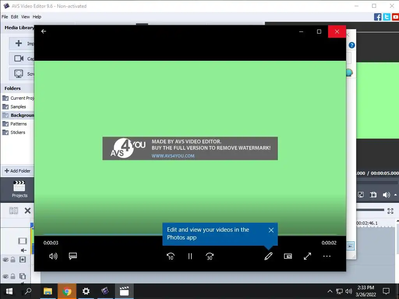
Task: Open Settings gear in the taskbar
Action: tap(86, 291)
